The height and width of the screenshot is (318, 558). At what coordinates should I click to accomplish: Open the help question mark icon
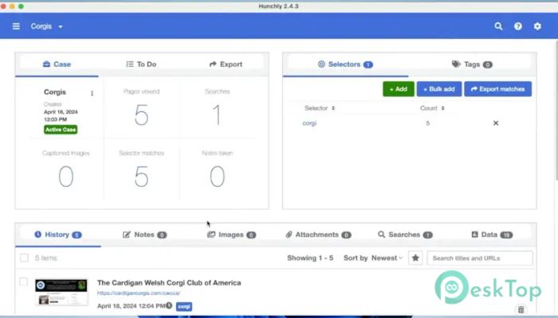point(518,26)
